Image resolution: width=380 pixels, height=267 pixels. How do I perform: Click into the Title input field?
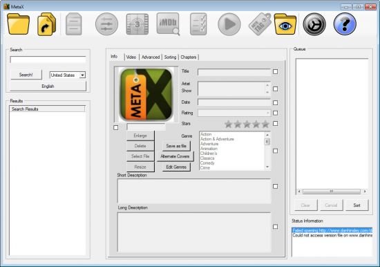click(234, 72)
